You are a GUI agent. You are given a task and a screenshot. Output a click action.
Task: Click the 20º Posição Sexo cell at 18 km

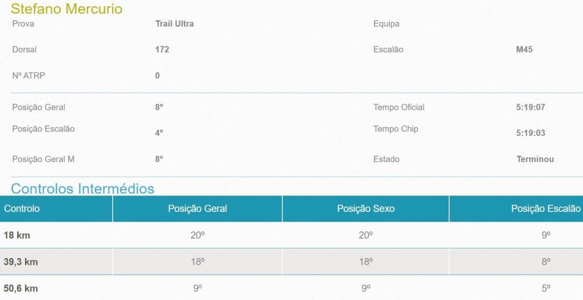[366, 235]
